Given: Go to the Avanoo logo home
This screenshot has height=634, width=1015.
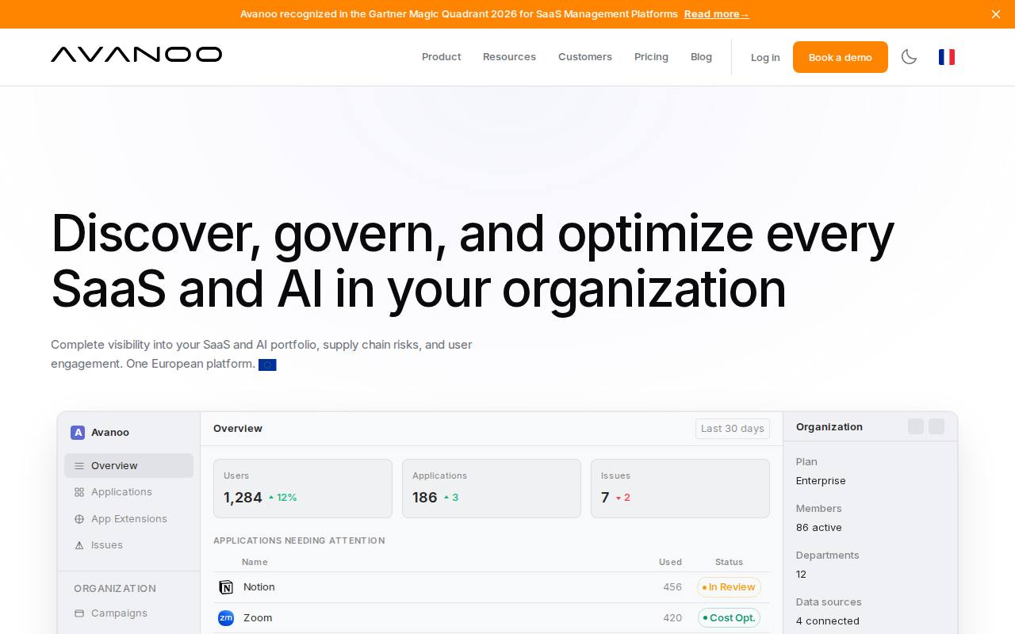Looking at the screenshot, I should (x=136, y=55).
